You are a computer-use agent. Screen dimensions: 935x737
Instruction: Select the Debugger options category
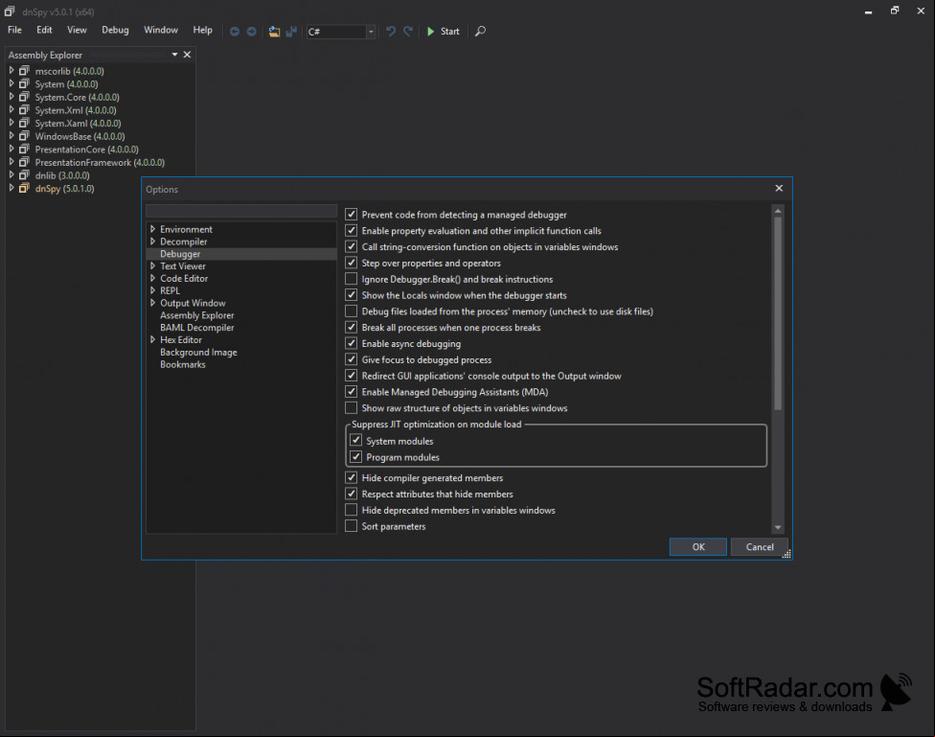coord(241,254)
